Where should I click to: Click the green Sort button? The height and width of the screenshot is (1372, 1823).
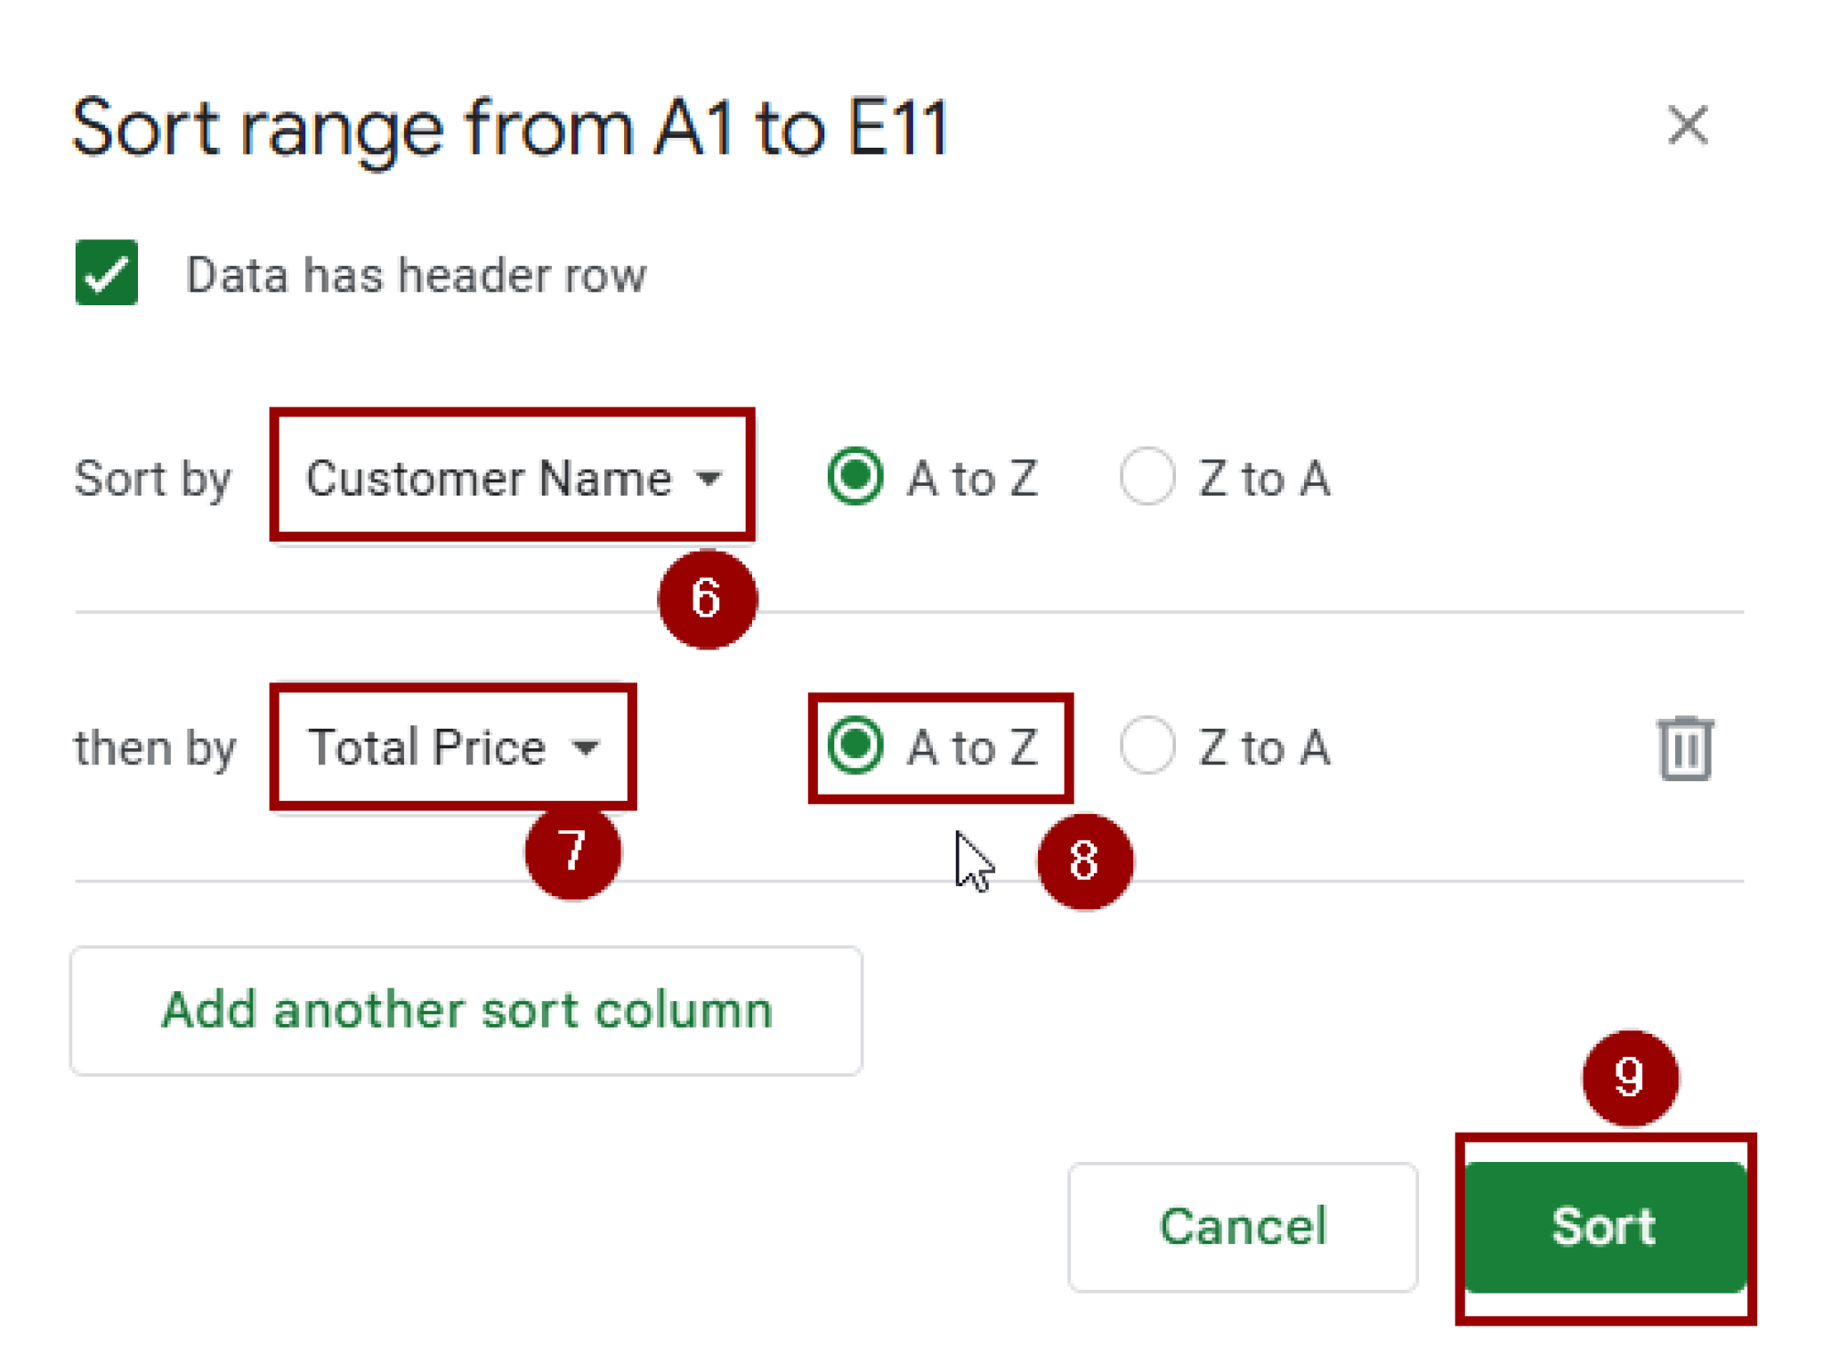[x=1604, y=1228]
